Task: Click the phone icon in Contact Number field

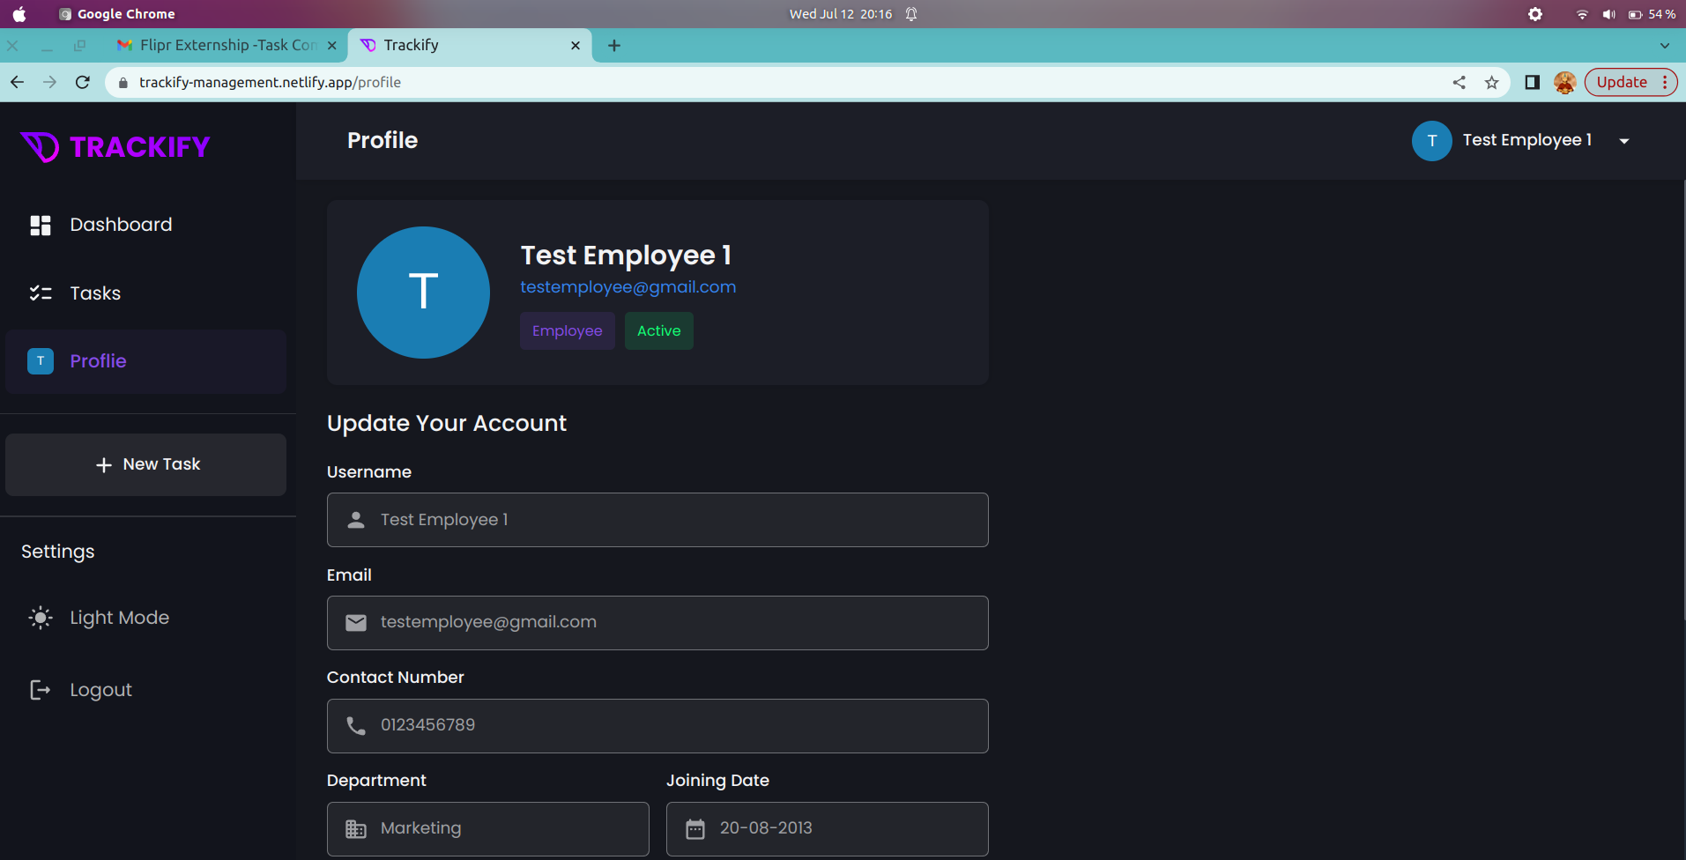Action: point(356,725)
